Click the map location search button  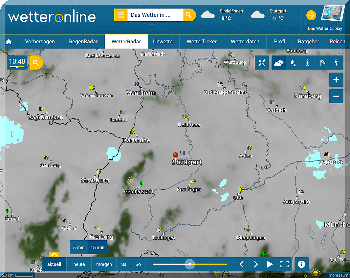36,63
